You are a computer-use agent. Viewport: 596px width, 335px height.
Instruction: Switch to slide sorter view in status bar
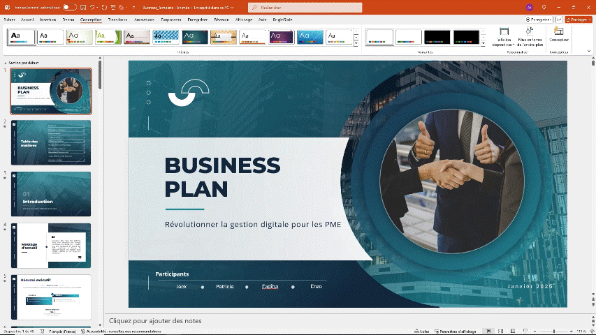click(500, 331)
